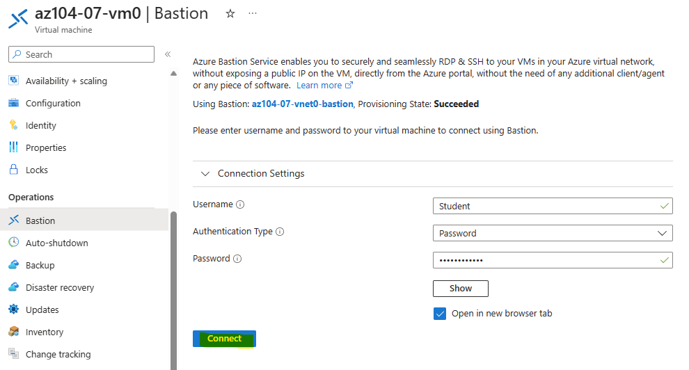Go to the Identity menu item
This screenshot has width=689, height=370.
[41, 125]
